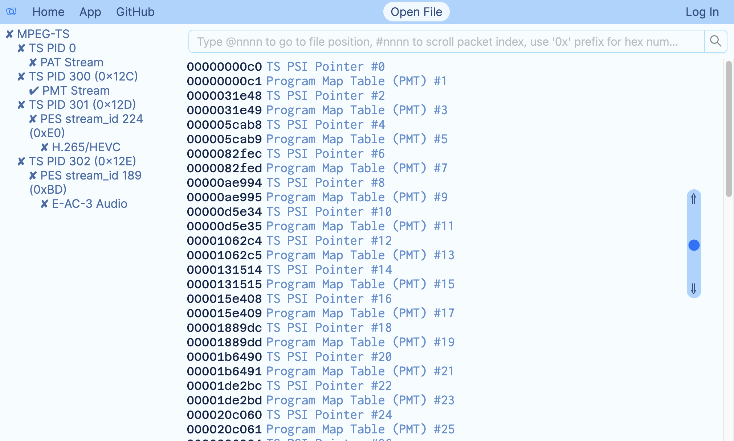Open the GitHub link

click(135, 12)
